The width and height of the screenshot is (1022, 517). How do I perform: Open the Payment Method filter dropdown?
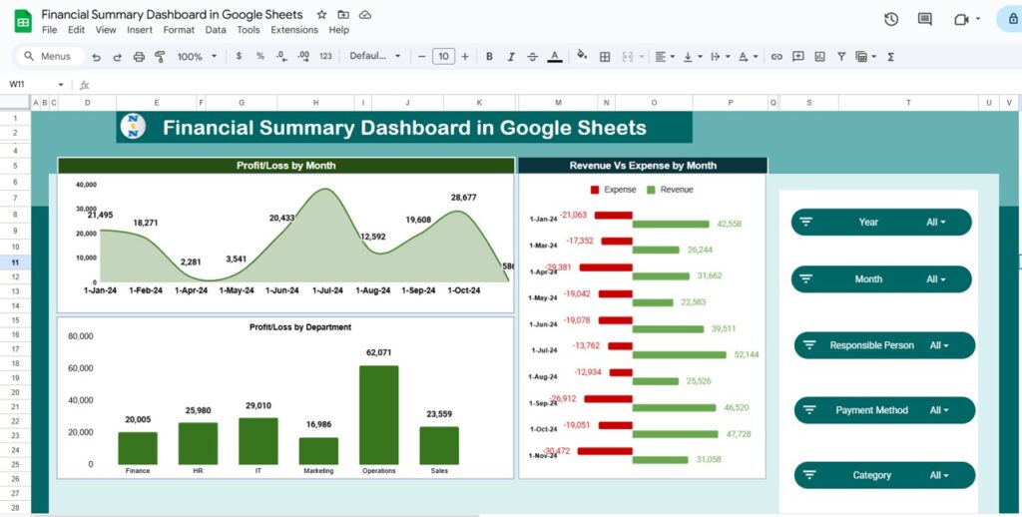[x=884, y=410]
